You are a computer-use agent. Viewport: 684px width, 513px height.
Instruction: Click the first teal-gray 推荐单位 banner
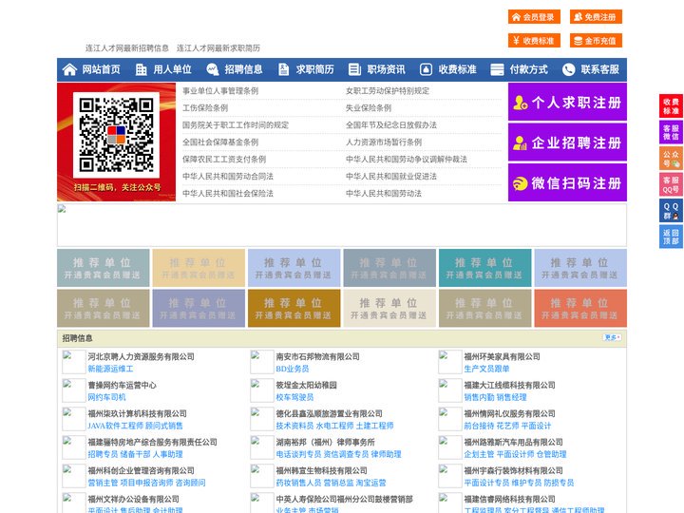pos(103,268)
